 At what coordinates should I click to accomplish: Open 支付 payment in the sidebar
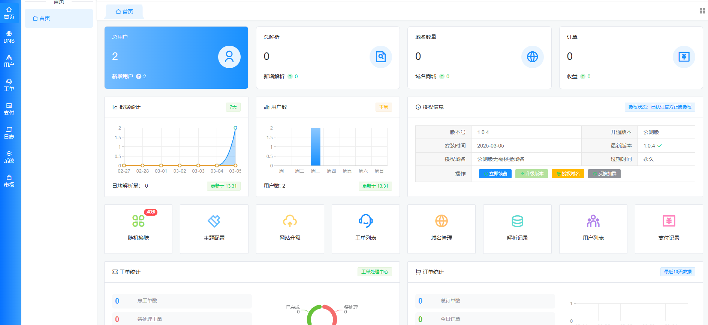(x=9, y=109)
